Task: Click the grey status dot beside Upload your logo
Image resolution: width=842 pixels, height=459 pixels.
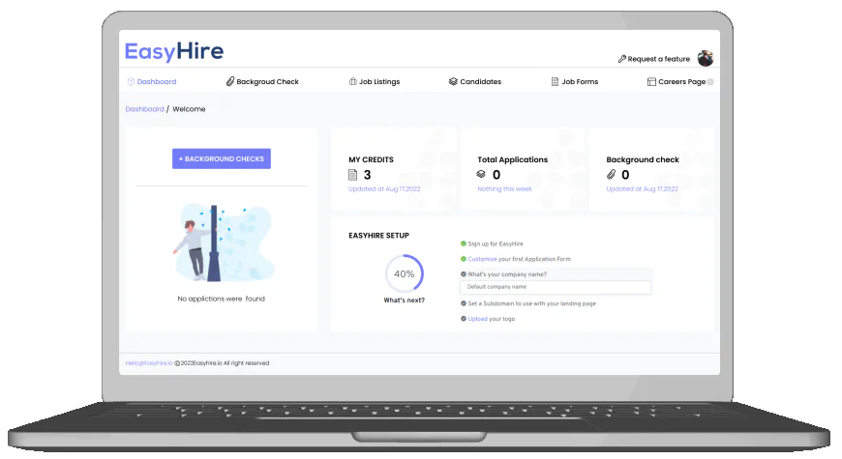Action: click(464, 319)
